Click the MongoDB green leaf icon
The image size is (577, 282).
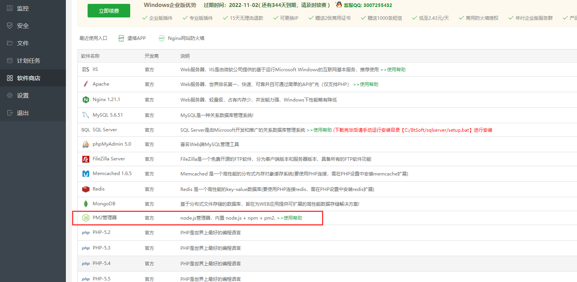(86, 204)
